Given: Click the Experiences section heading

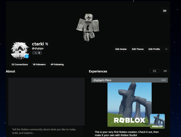Looking at the screenshot, I should pyautogui.click(x=98, y=71).
